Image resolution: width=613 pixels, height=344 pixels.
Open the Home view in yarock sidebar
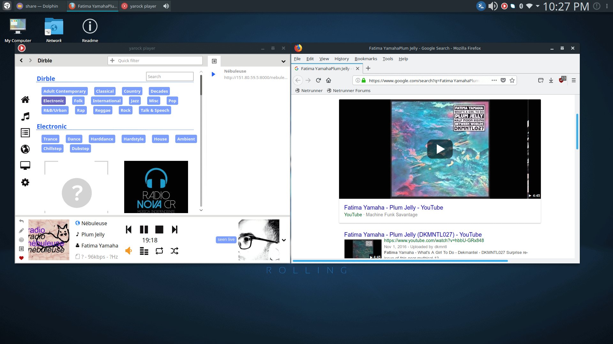pyautogui.click(x=25, y=100)
